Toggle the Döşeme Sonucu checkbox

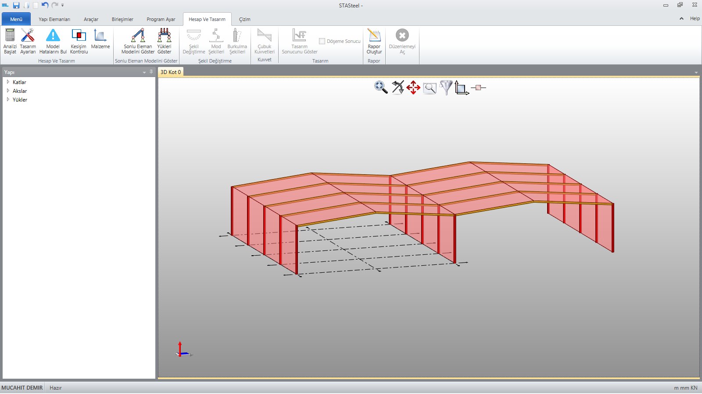pyautogui.click(x=322, y=41)
